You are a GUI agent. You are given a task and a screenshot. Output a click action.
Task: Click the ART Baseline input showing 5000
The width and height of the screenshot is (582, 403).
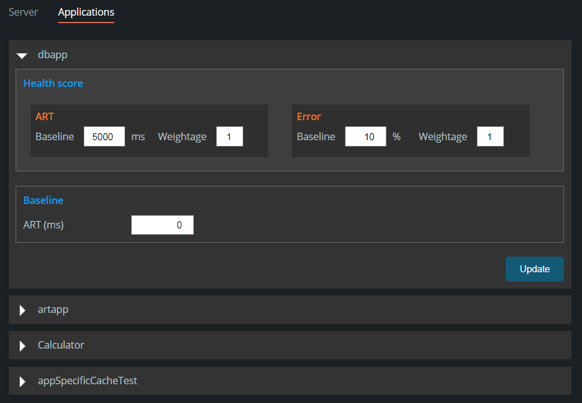pos(104,136)
